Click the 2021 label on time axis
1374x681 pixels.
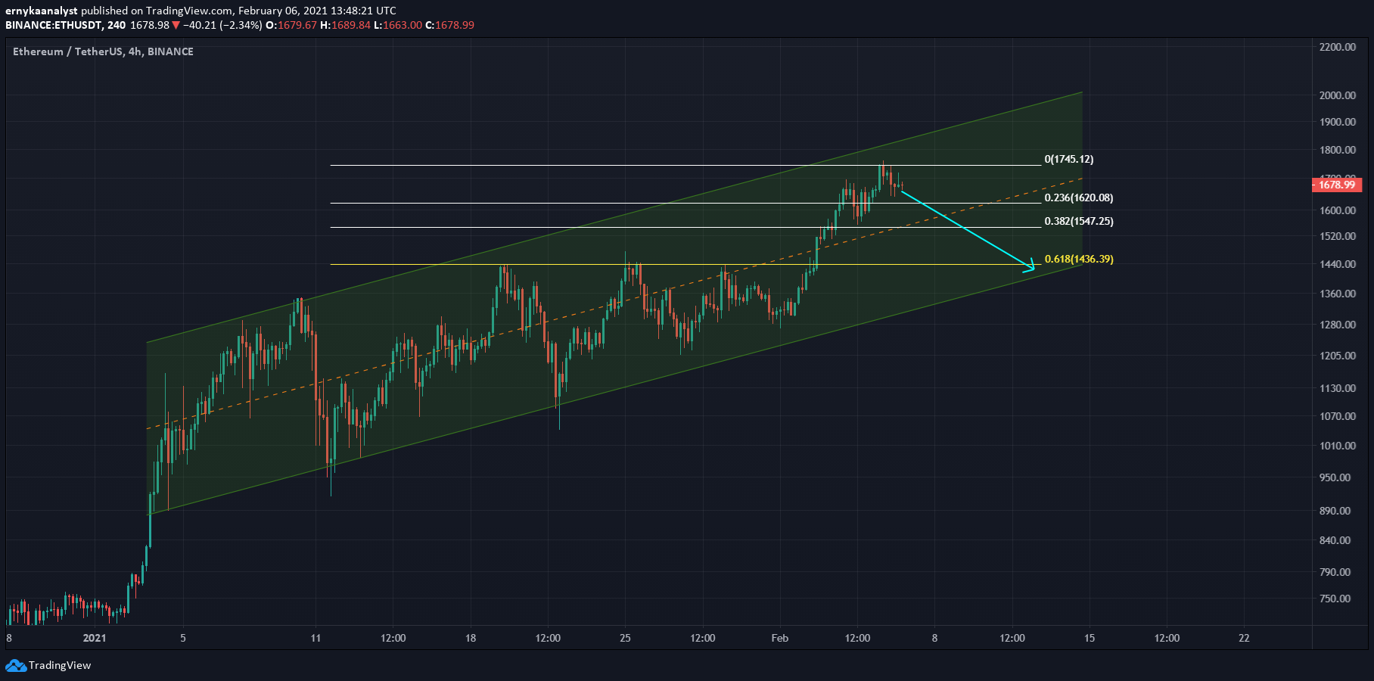click(x=95, y=638)
